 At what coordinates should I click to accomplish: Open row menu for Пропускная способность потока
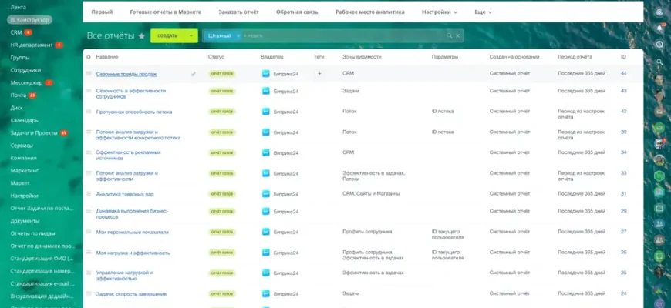89,112
